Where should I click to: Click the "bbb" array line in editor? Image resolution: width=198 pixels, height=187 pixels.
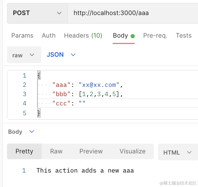click(x=87, y=94)
